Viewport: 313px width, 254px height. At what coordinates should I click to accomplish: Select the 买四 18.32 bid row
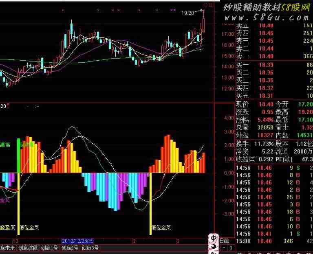pyautogui.click(x=274, y=88)
